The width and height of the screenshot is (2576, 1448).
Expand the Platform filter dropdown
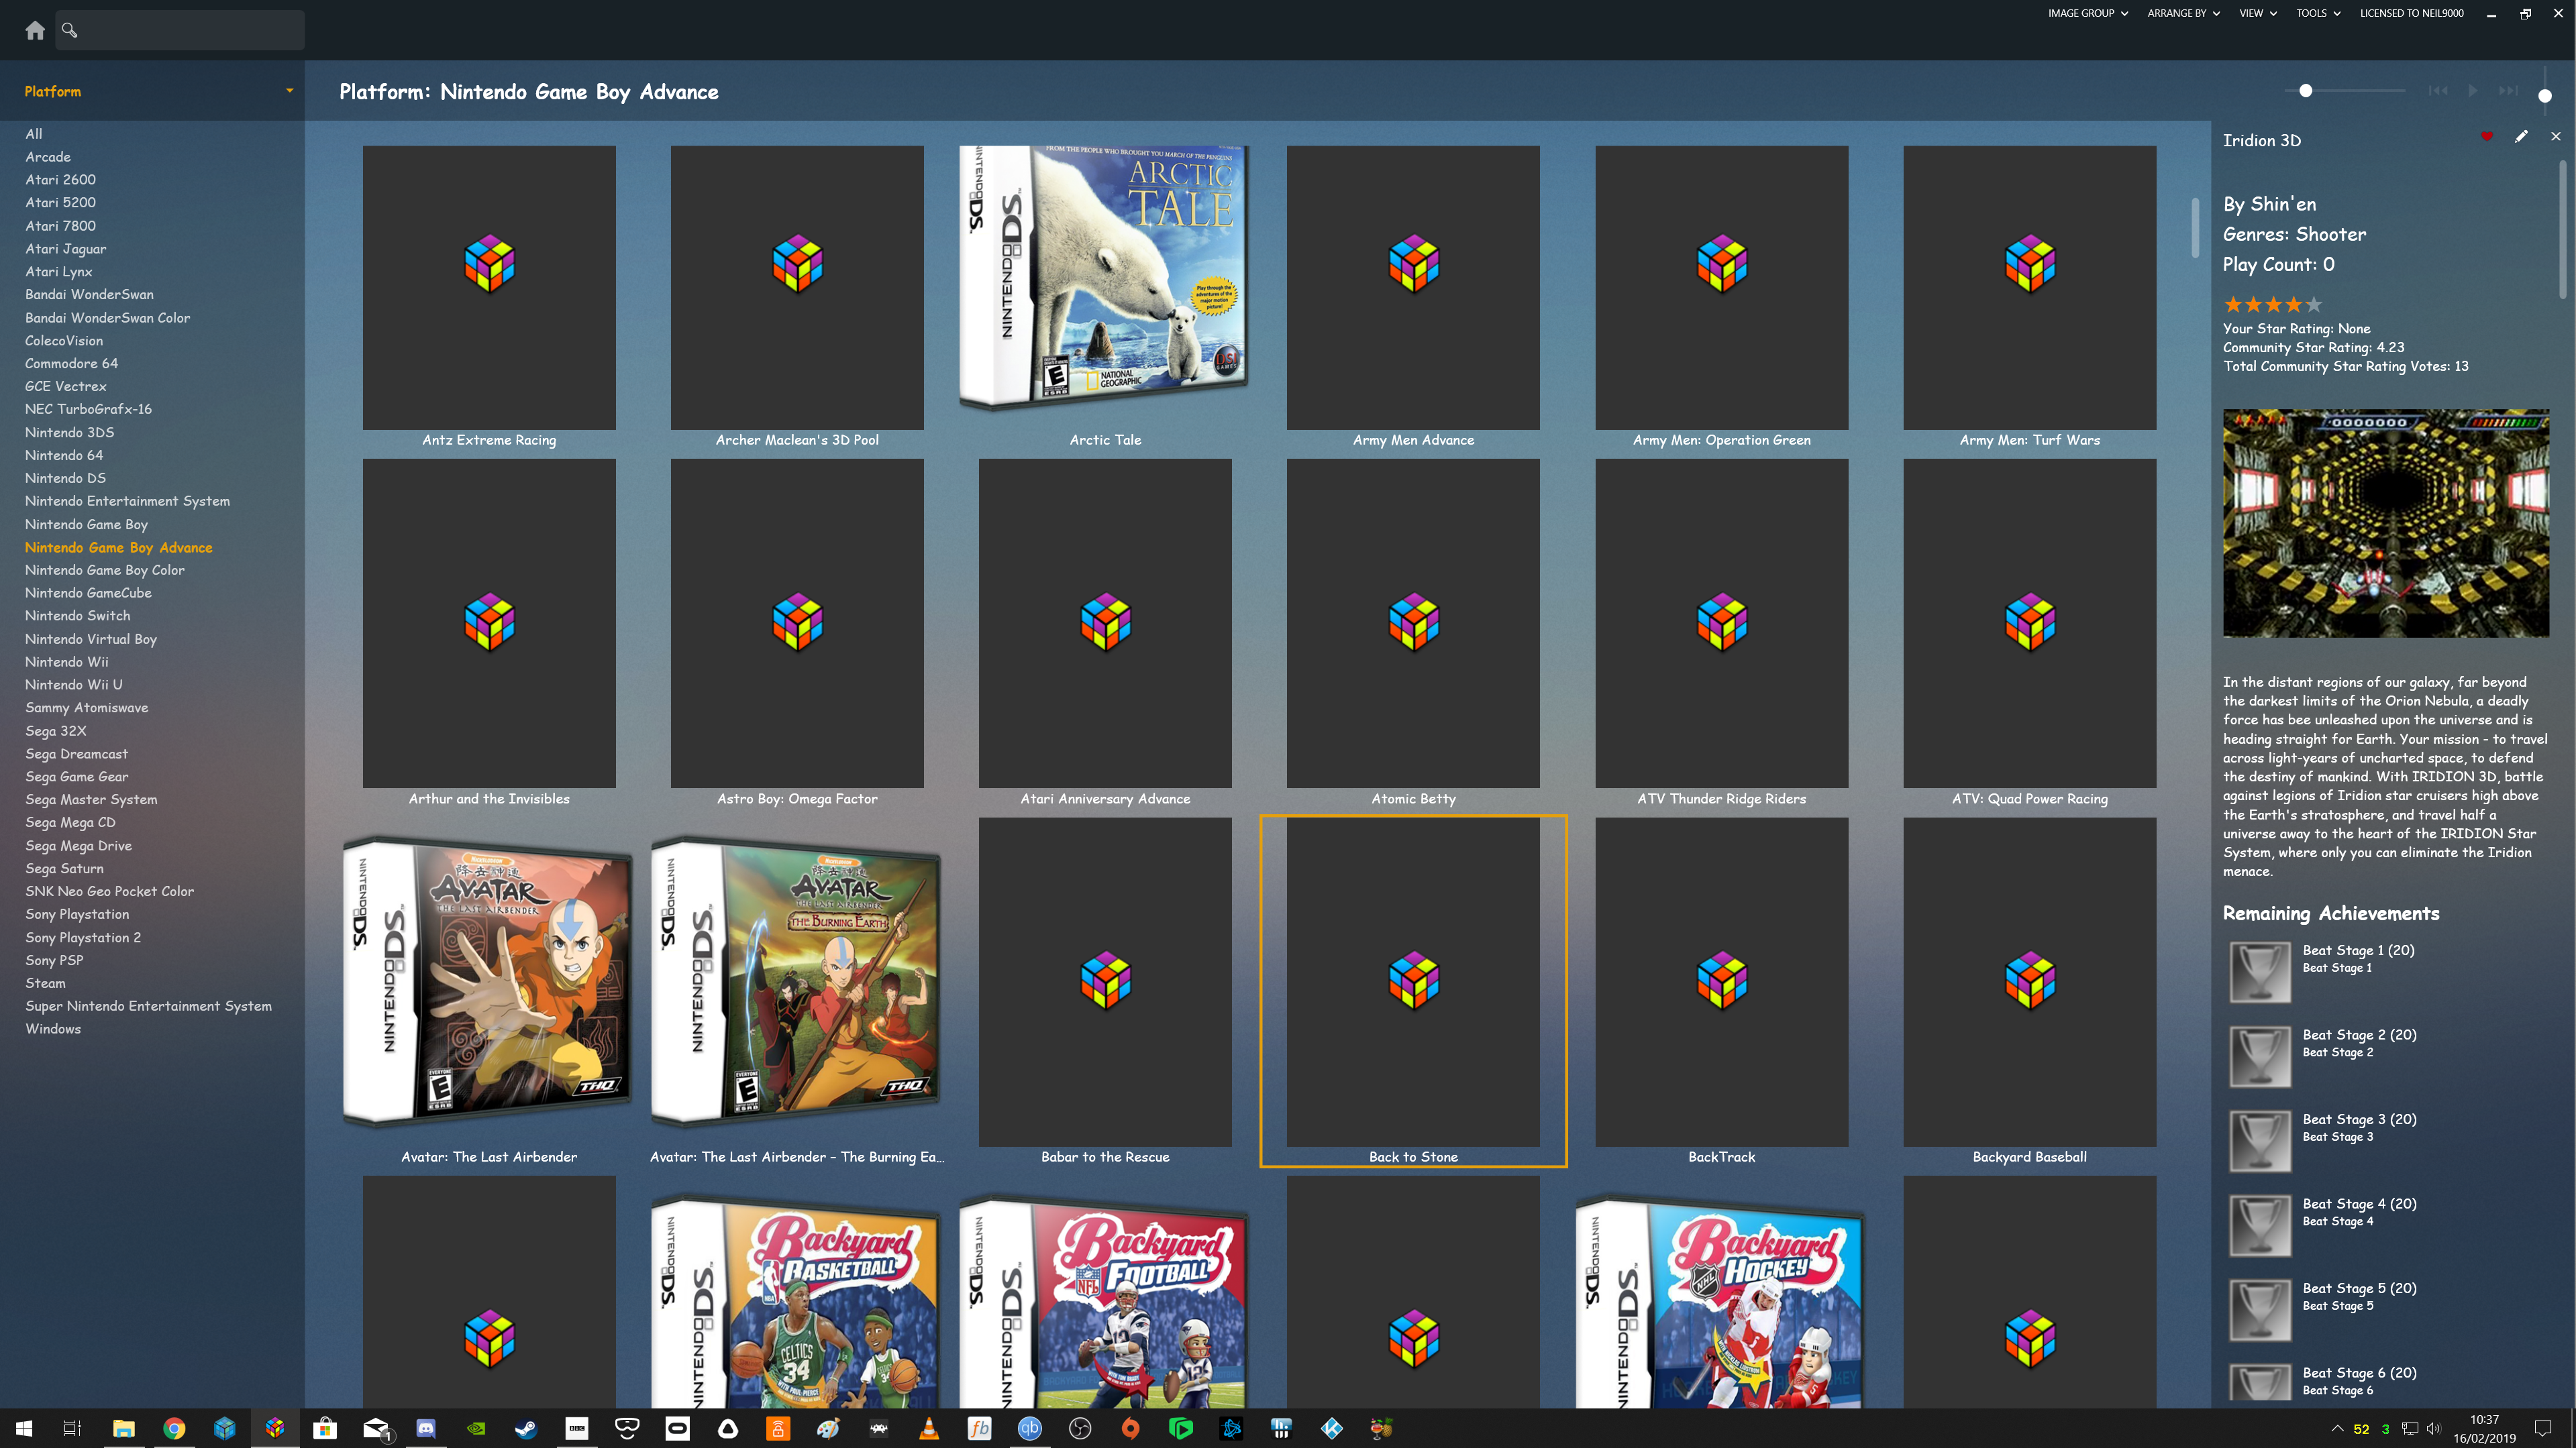point(289,91)
